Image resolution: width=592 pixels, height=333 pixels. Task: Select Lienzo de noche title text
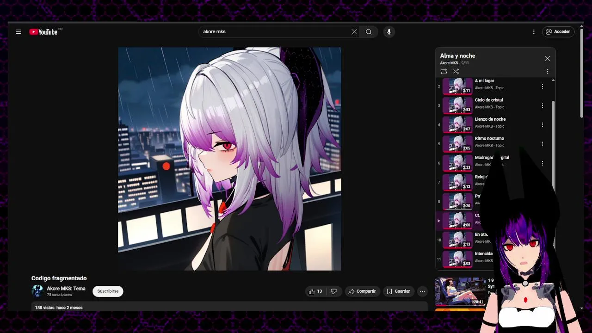coord(490,119)
